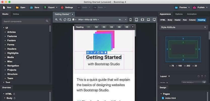Duplicate the heading with copy icon

[98, 53]
